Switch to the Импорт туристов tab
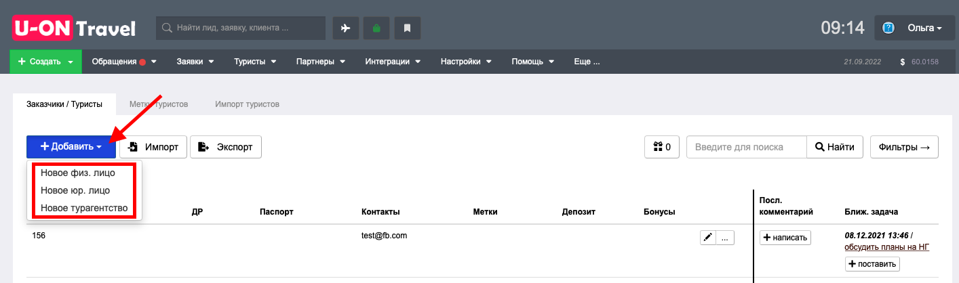The width and height of the screenshot is (959, 283). coord(248,104)
